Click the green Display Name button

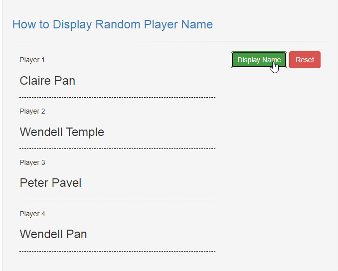point(259,60)
